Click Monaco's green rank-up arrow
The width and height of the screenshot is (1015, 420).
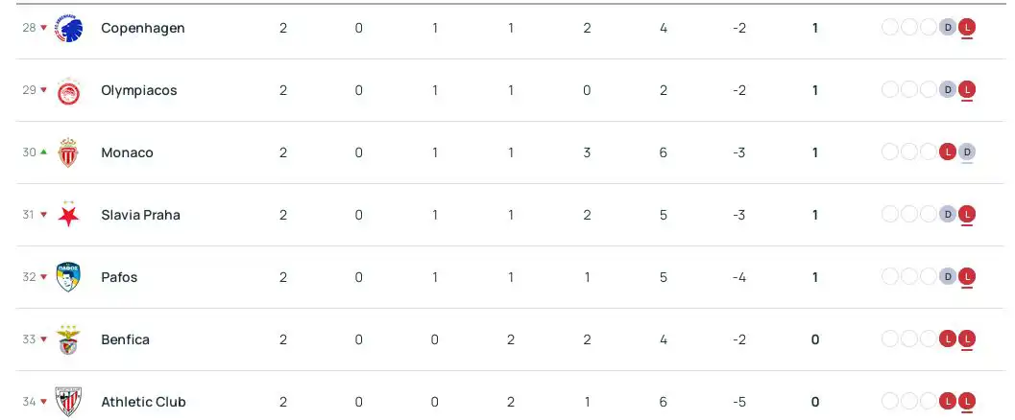coord(43,152)
